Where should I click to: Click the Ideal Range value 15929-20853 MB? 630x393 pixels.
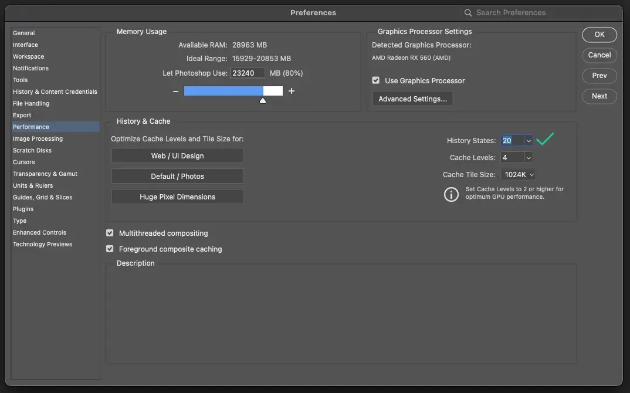262,59
